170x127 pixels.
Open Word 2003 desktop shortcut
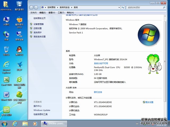6,96
